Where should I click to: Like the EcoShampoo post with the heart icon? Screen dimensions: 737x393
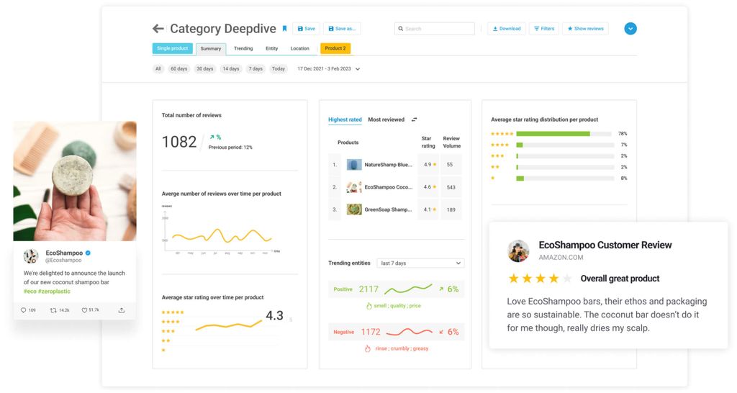tap(84, 310)
